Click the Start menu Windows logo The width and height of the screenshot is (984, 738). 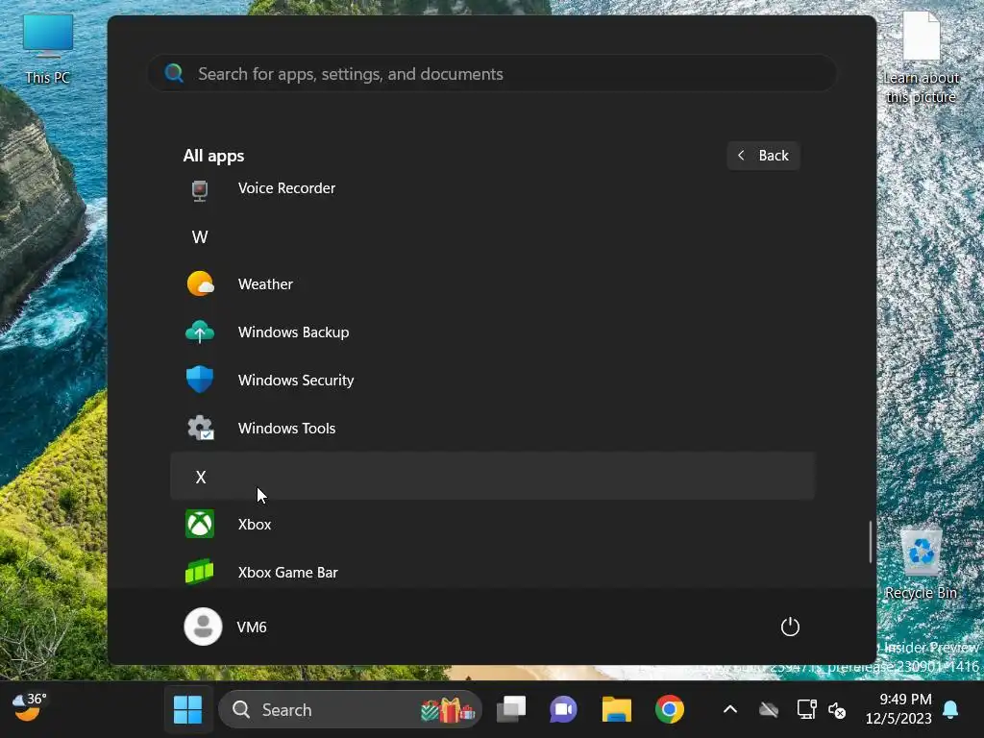[187, 710]
